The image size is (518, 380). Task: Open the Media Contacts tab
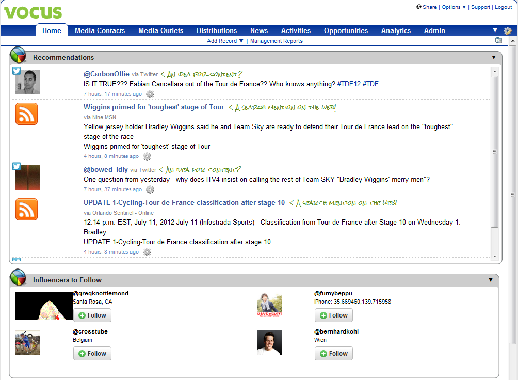(100, 31)
